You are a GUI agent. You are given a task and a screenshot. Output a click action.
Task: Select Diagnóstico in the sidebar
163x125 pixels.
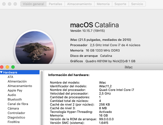tap(16, 117)
